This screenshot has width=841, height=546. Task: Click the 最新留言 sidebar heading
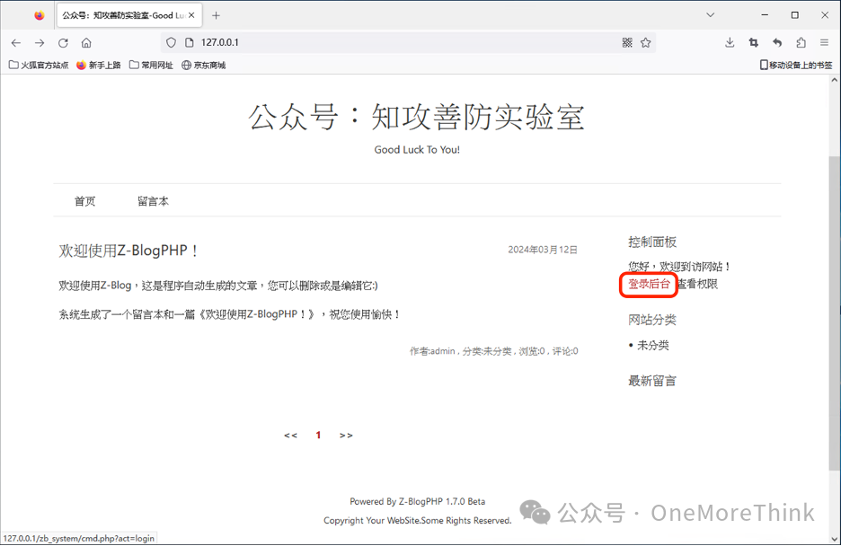click(x=652, y=381)
